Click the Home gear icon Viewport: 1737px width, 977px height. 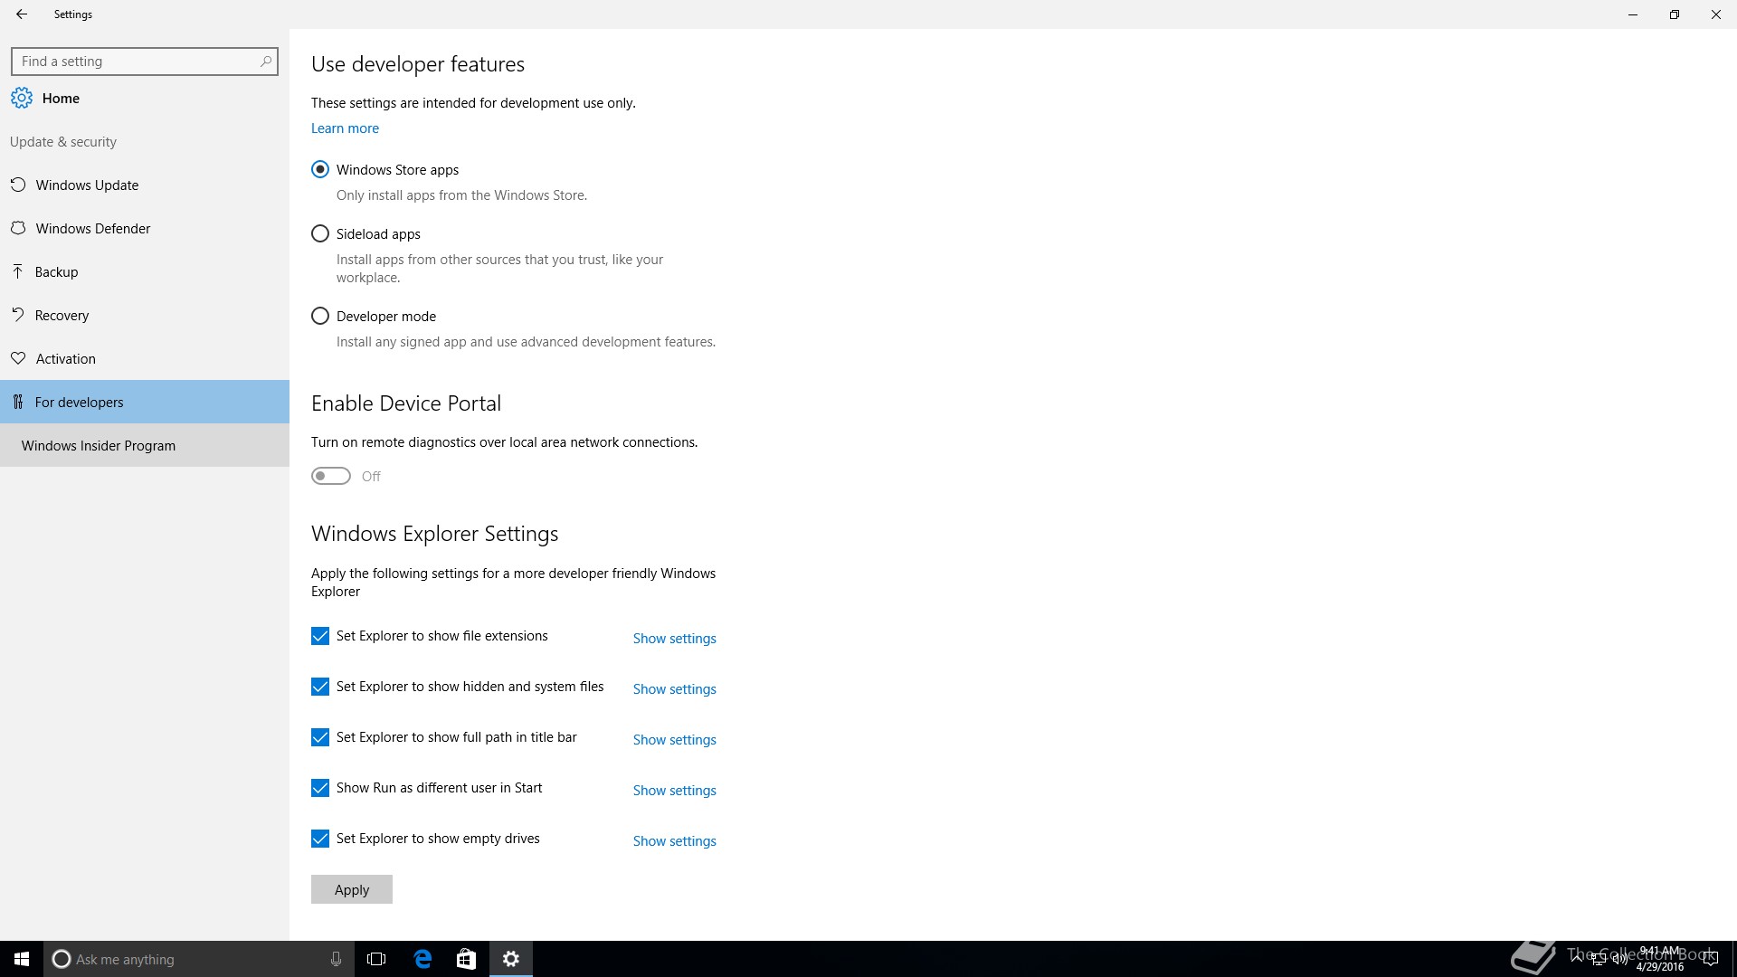pos(22,98)
